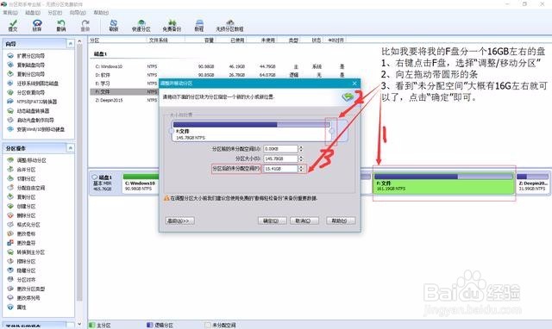
Task: Click the 提交 (Apply) toolbar icon
Action: pos(13,25)
